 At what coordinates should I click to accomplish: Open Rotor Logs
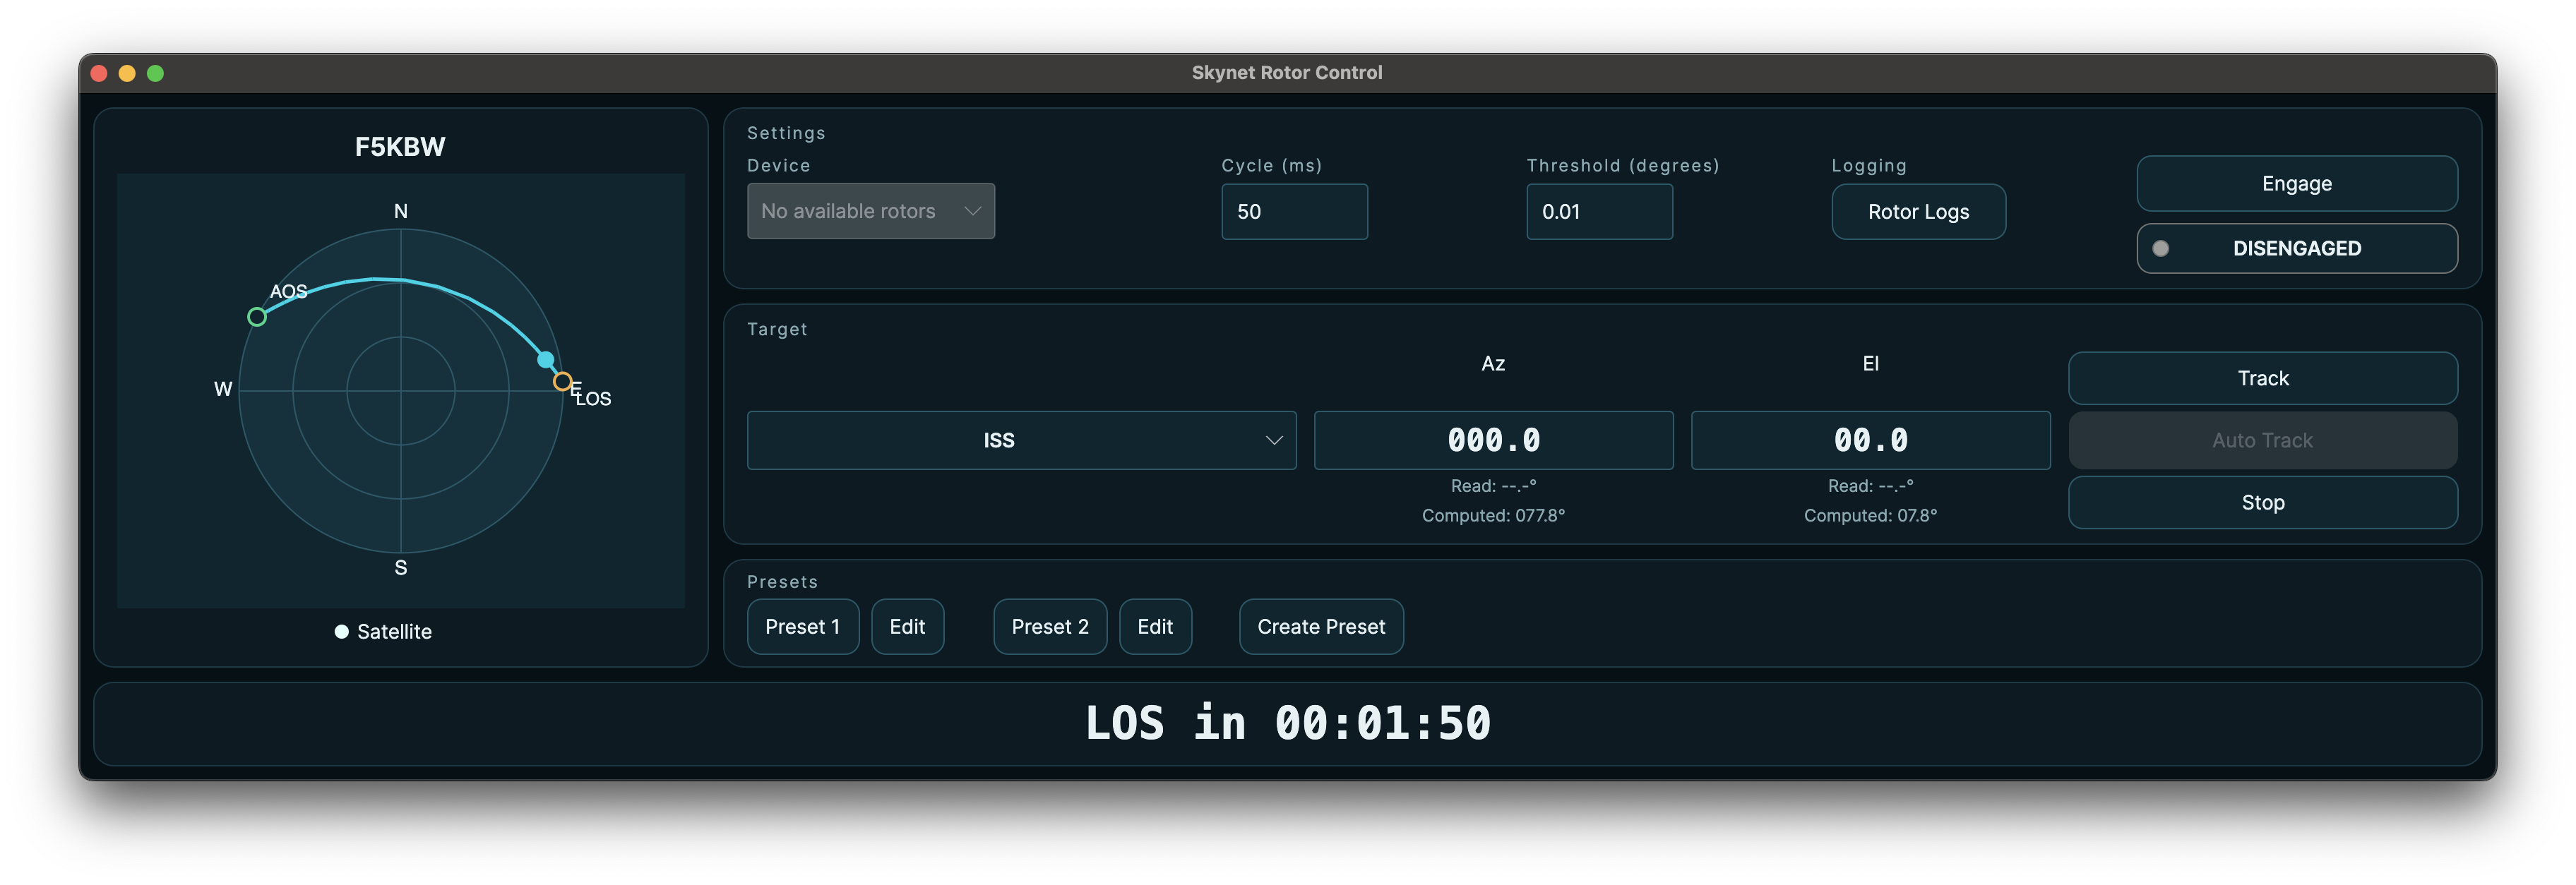tap(1918, 212)
